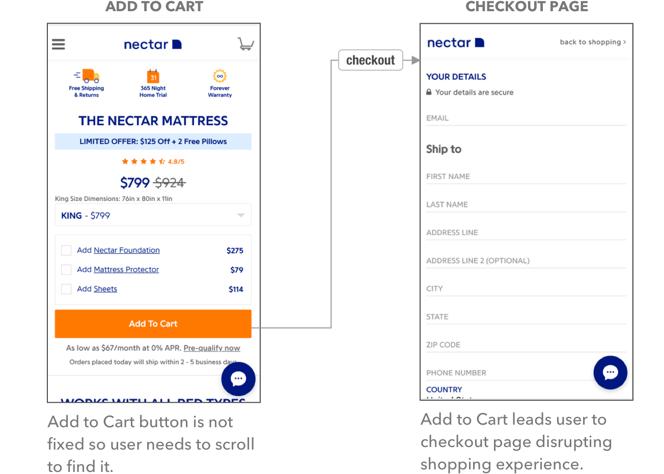Click the back to shopping chevron link
Viewport: 664px width, 474px height.
pos(593,42)
